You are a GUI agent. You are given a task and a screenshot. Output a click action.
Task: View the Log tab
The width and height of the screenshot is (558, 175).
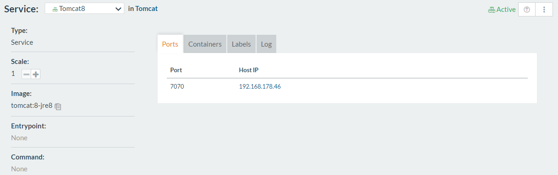pos(266,44)
